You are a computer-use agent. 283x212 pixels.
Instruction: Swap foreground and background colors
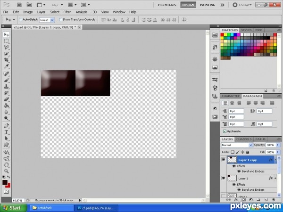coord(8,177)
